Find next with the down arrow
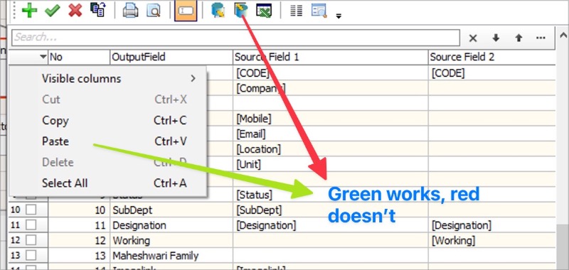 [x=496, y=38]
